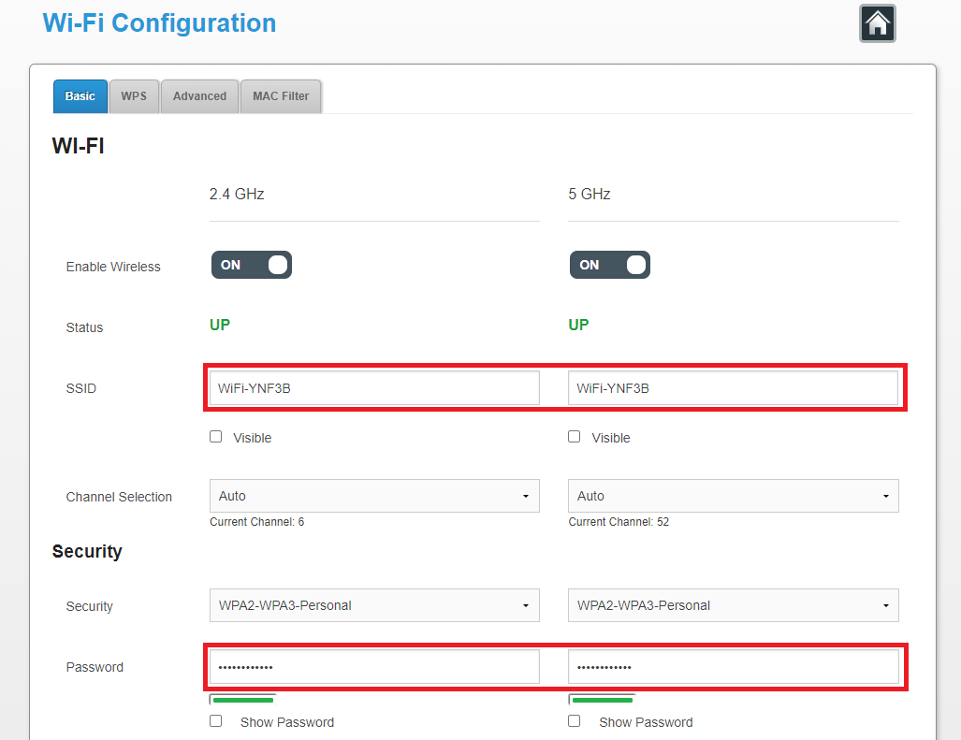Select the Basic tab
Viewport: 961px width, 740px height.
coord(80,95)
